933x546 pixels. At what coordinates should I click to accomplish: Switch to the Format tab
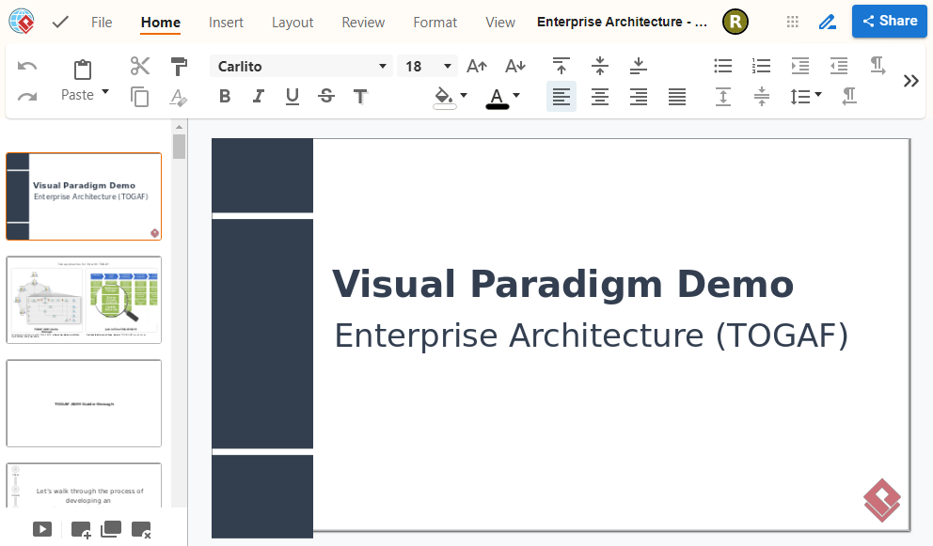click(435, 23)
